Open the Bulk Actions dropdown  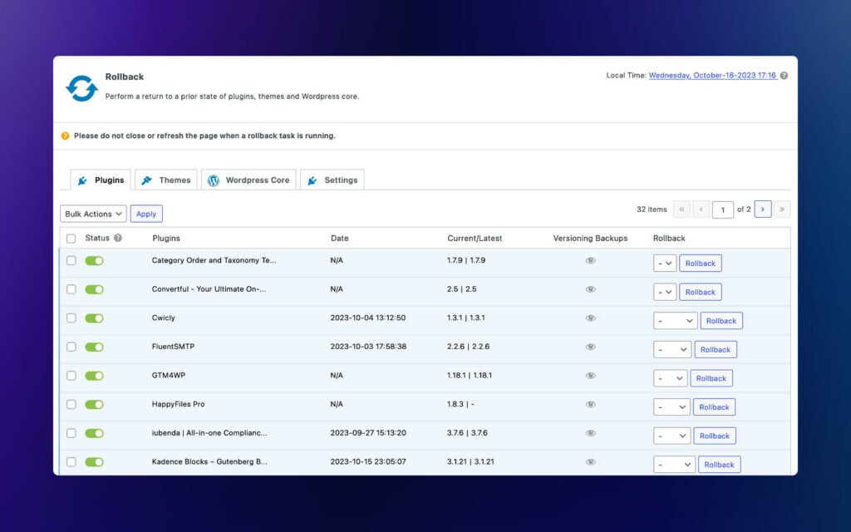tap(92, 213)
